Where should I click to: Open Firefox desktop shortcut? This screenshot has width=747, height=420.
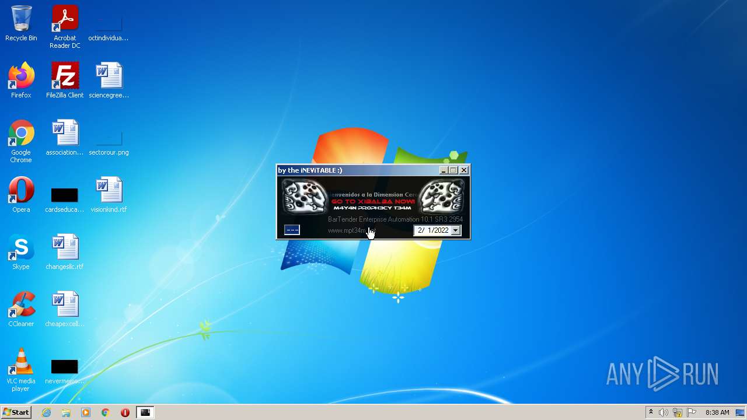(21, 80)
